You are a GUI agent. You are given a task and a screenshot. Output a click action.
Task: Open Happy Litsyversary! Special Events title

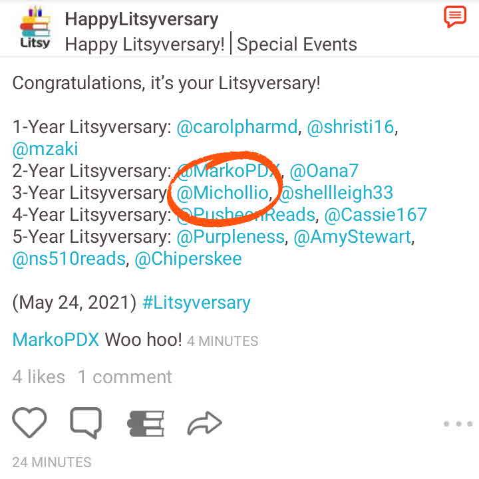211,45
